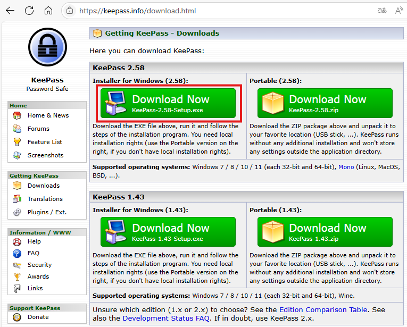The image size is (407, 327).
Task: Click the KeePass 1.43 section heading
Action: (118, 197)
